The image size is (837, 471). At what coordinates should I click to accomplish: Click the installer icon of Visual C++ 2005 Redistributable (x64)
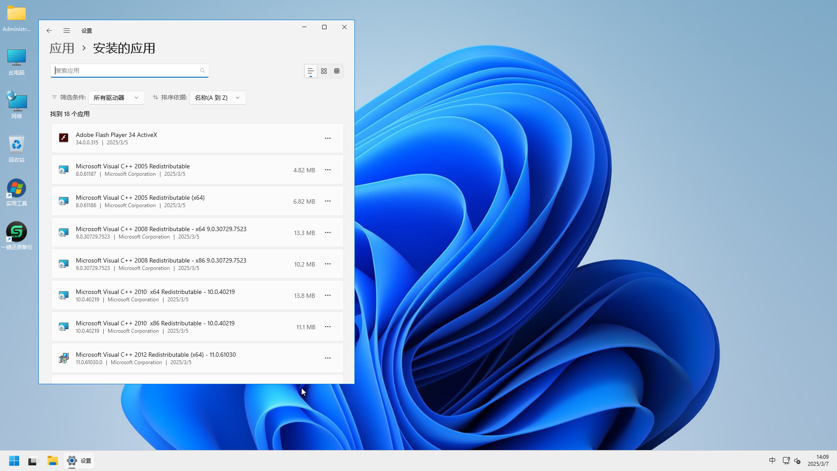[64, 201]
